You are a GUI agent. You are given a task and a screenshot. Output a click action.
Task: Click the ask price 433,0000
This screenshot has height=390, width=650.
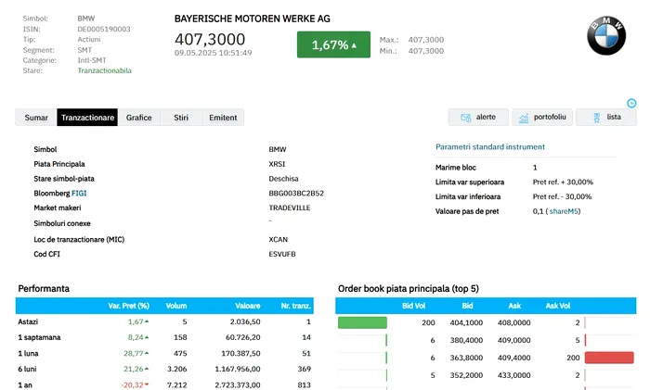[514, 375]
